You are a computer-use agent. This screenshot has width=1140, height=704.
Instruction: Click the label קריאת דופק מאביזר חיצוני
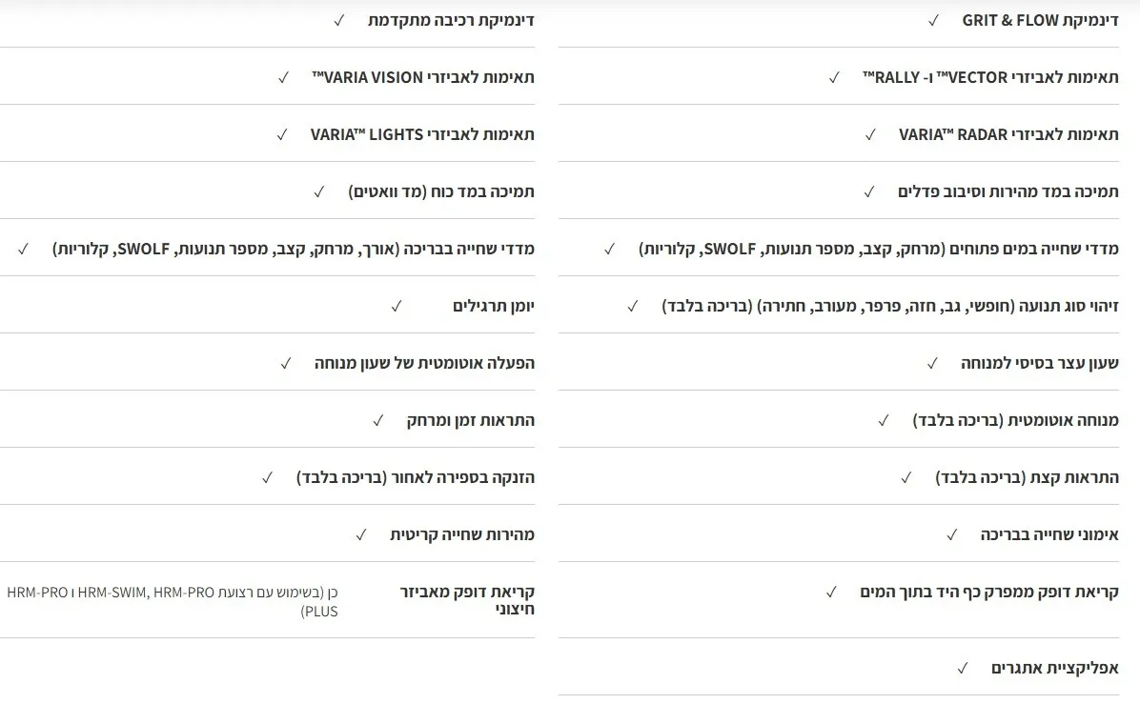467,600
